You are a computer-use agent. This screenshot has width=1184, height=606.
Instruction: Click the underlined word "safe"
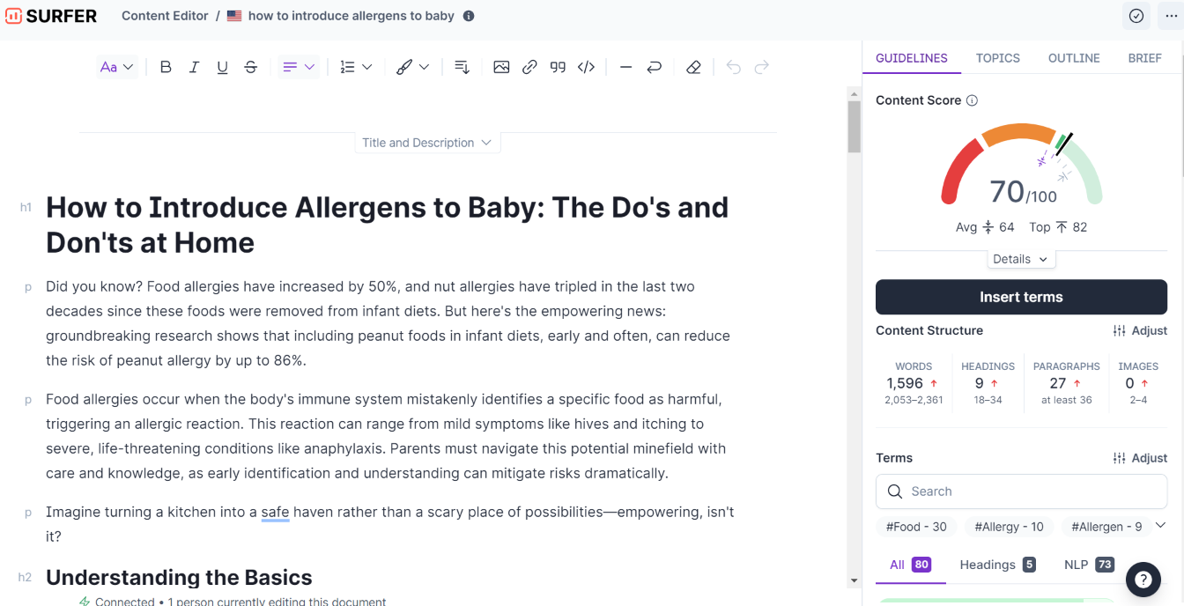pyautogui.click(x=275, y=512)
